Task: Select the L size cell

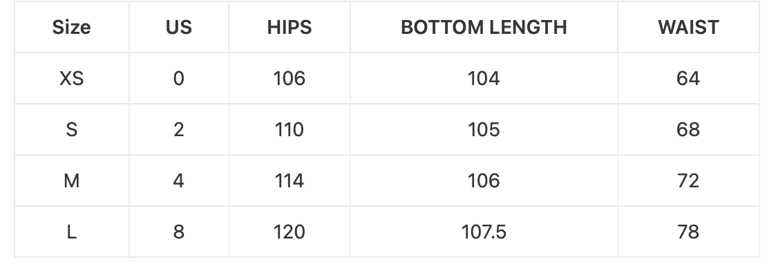Action: tap(71, 232)
